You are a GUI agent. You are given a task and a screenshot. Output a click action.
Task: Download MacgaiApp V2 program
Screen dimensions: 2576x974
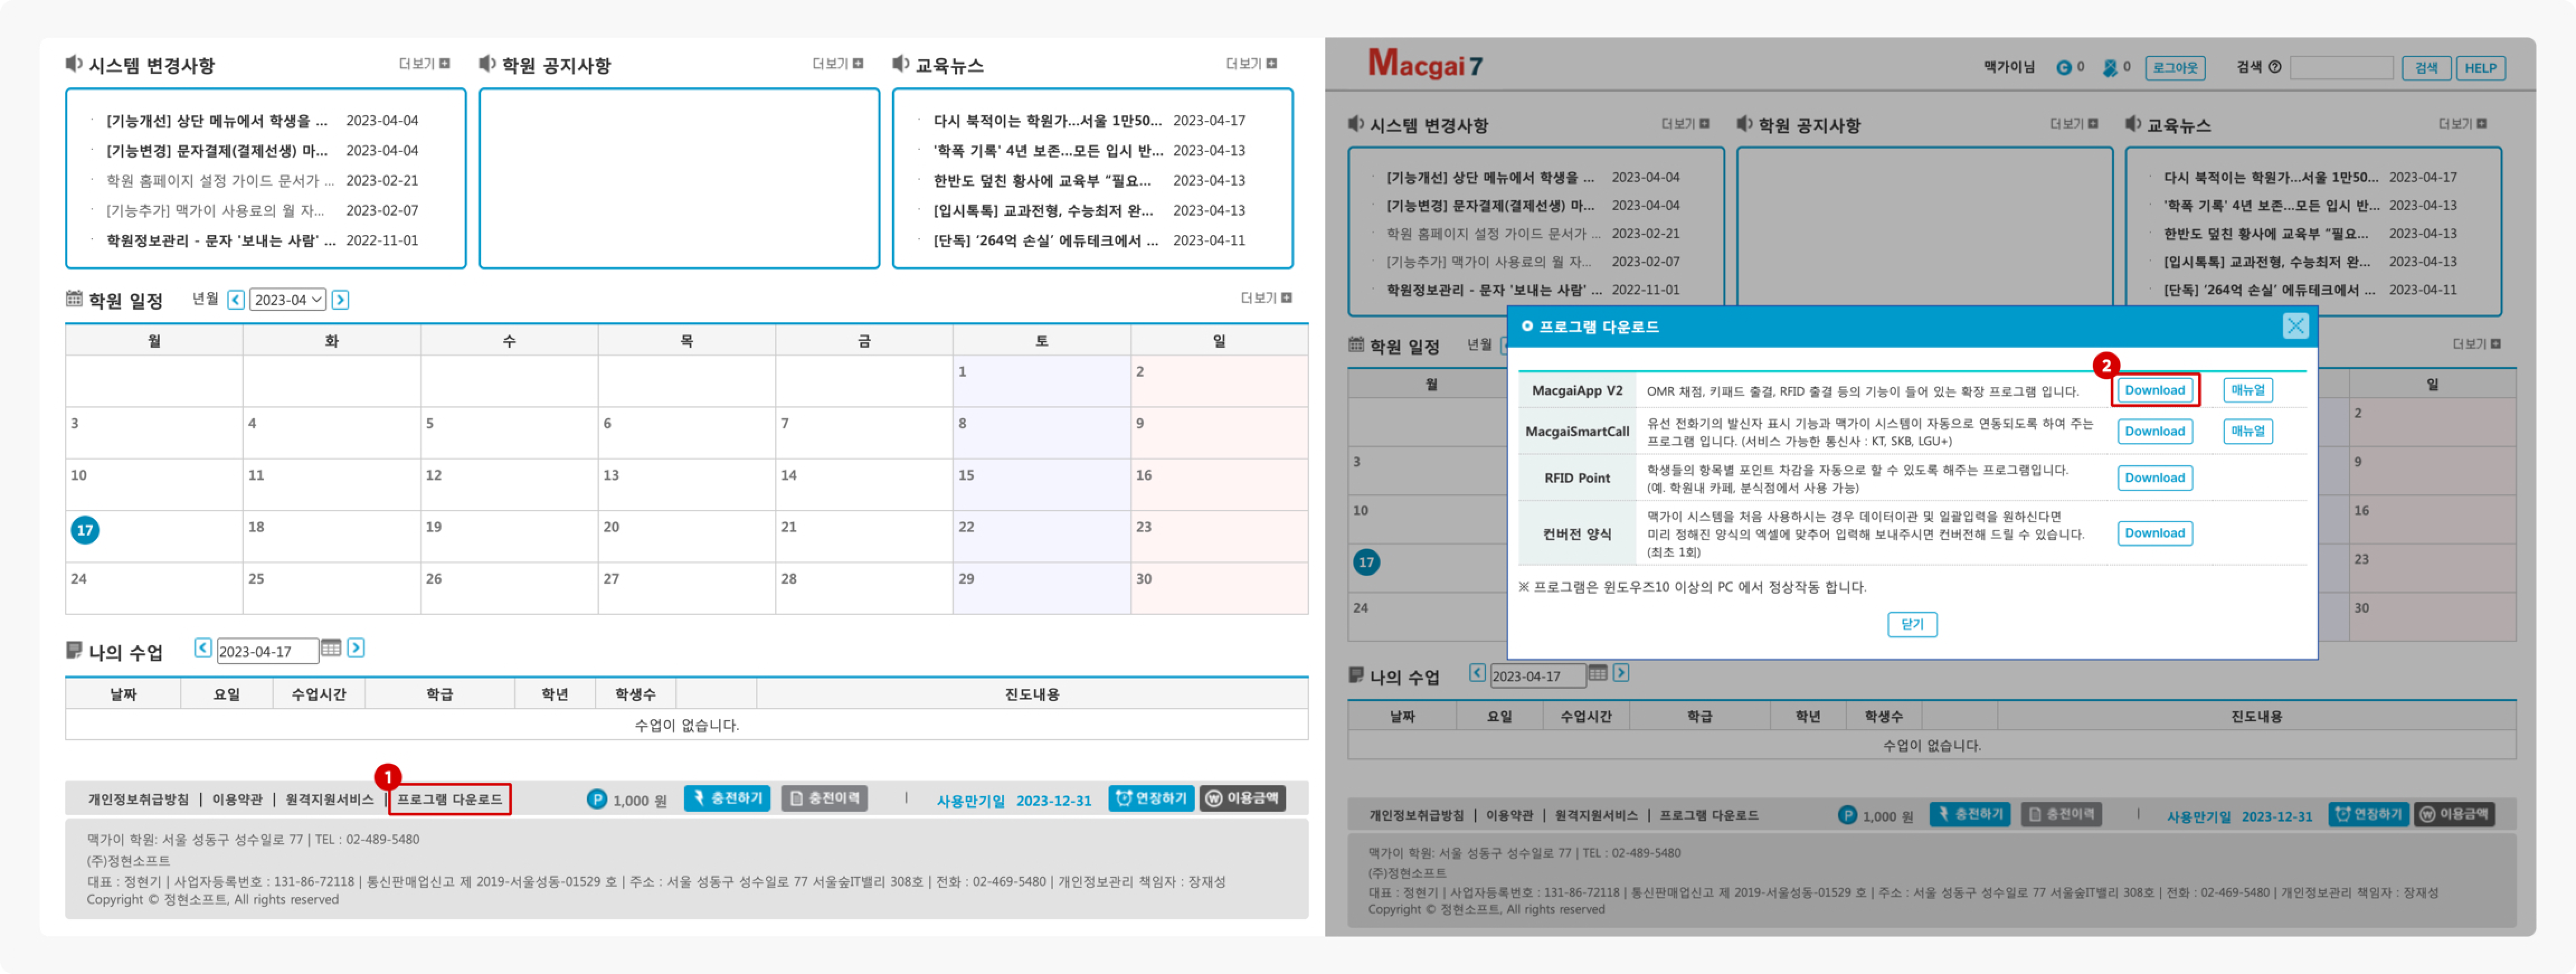[x=2154, y=390]
